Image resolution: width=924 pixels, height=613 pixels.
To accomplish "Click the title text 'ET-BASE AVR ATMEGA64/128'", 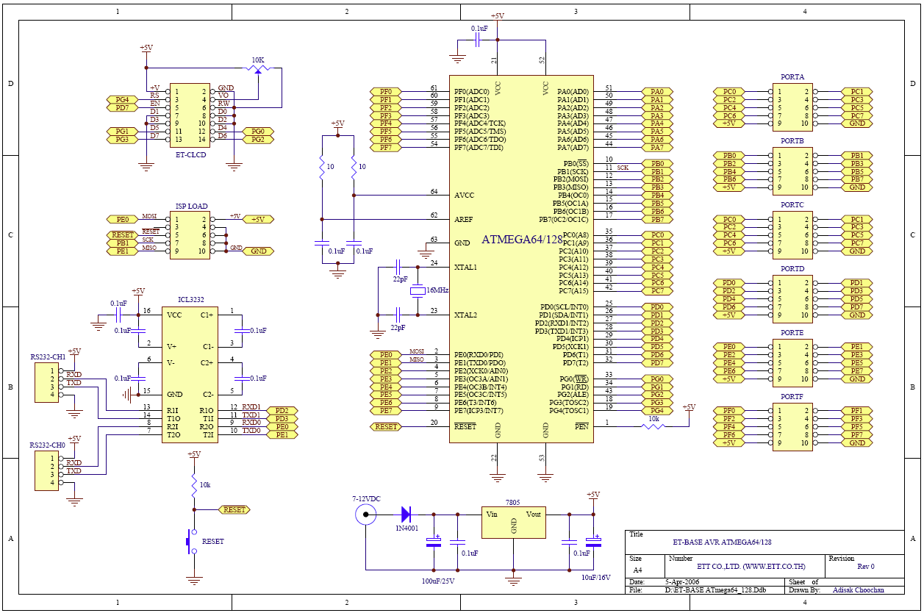I will [x=722, y=542].
